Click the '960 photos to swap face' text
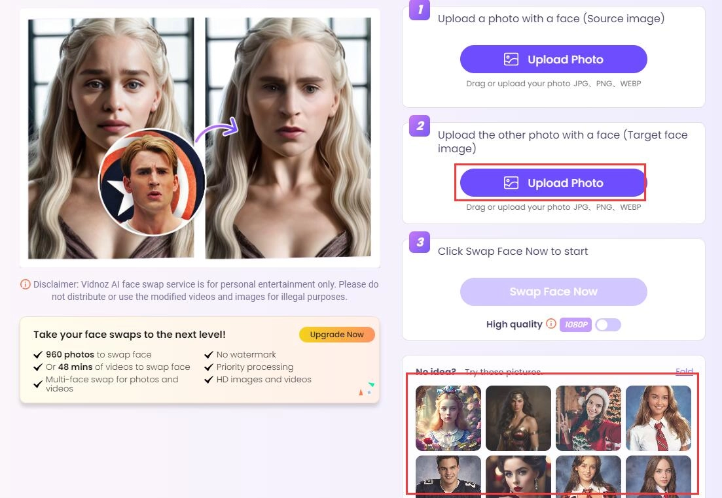This screenshot has width=722, height=498. coord(99,354)
